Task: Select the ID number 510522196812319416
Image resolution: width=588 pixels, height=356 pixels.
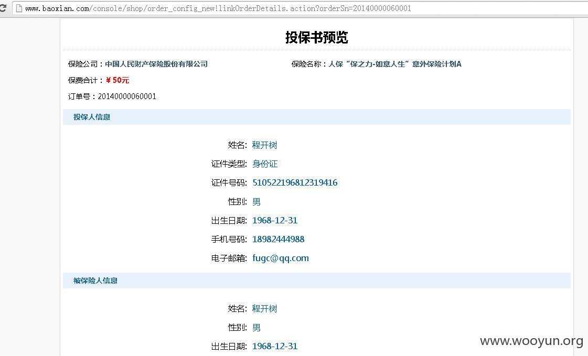Action: tap(295, 182)
